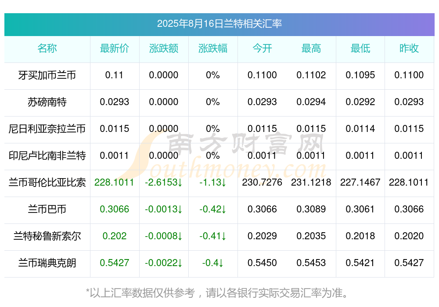Click the footnote disclaimer text below the table
The width and height of the screenshot is (439, 307).
(x=217, y=293)
